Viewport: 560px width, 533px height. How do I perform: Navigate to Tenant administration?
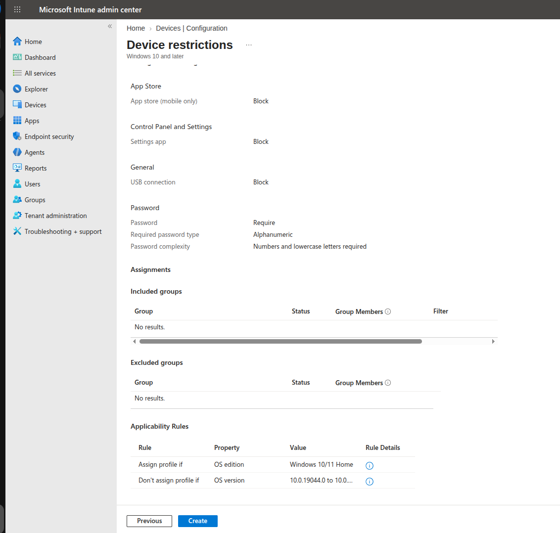(56, 216)
